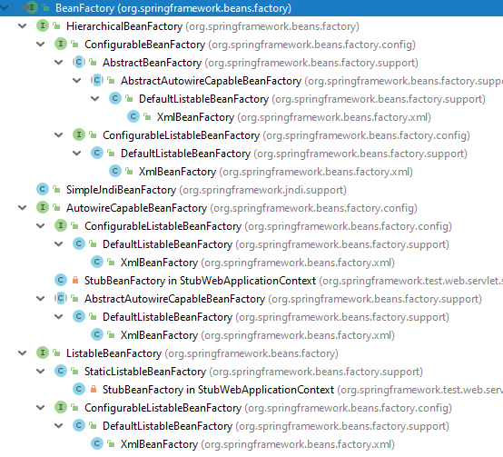
Task: Select StubBeanFactory under AutowireCapableBeanFactory
Action: pyautogui.click(x=200, y=281)
